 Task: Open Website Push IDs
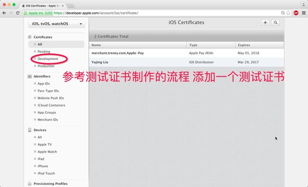(51, 98)
